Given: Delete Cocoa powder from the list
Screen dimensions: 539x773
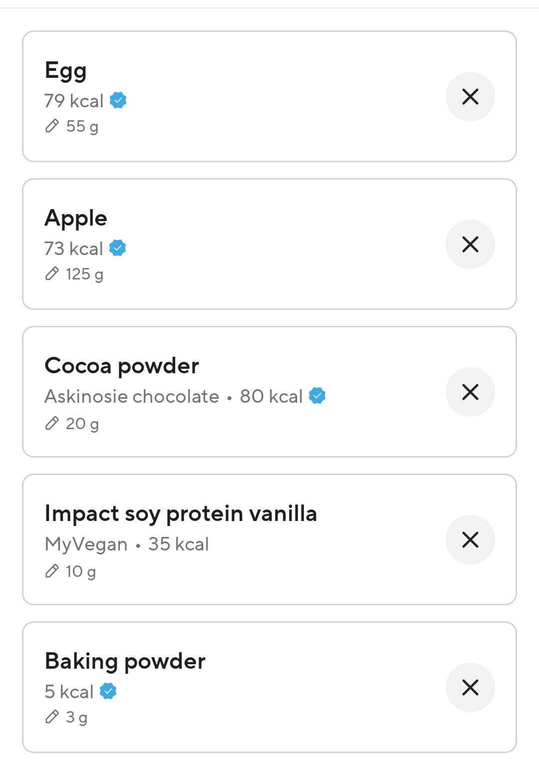Looking at the screenshot, I should click(470, 392).
